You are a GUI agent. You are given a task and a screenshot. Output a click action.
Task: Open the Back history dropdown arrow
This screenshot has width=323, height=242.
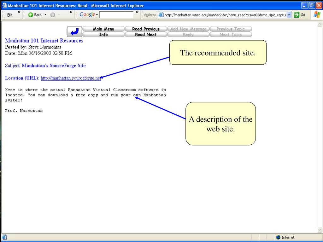[x=45, y=15]
